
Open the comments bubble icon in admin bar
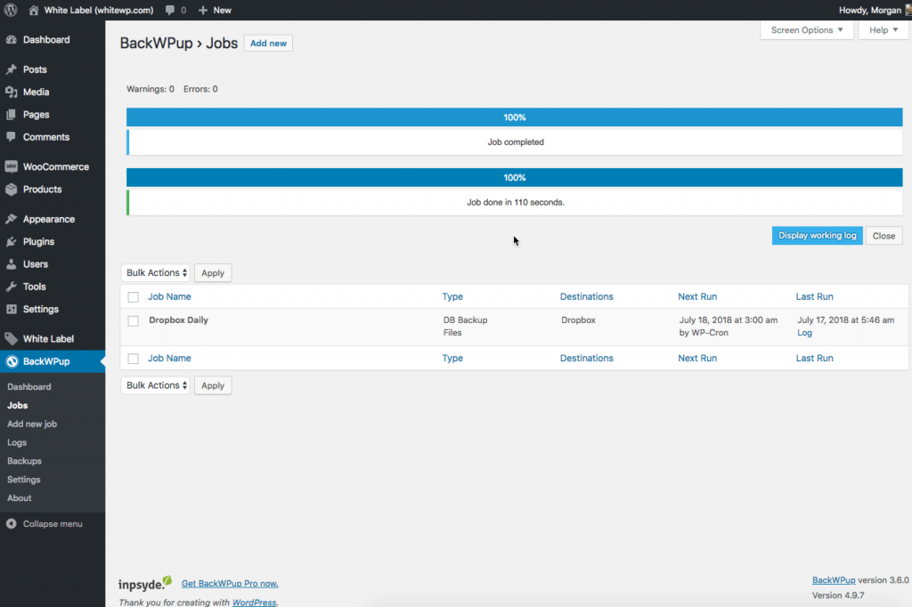[x=170, y=10]
